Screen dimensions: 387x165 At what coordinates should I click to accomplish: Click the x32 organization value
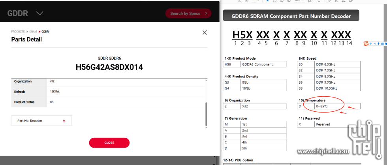pyautogui.click(x=52, y=81)
